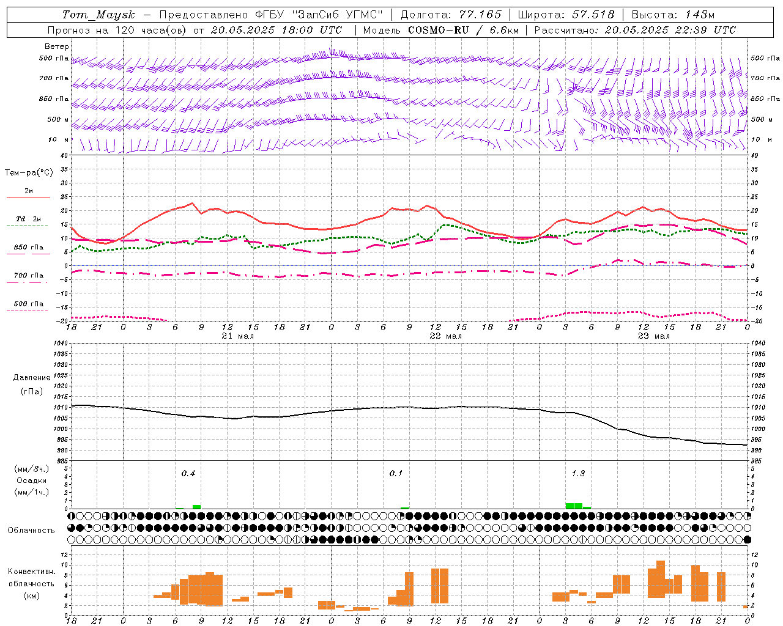Click the Модель COSMO-RU / 6.6км label

440,30
